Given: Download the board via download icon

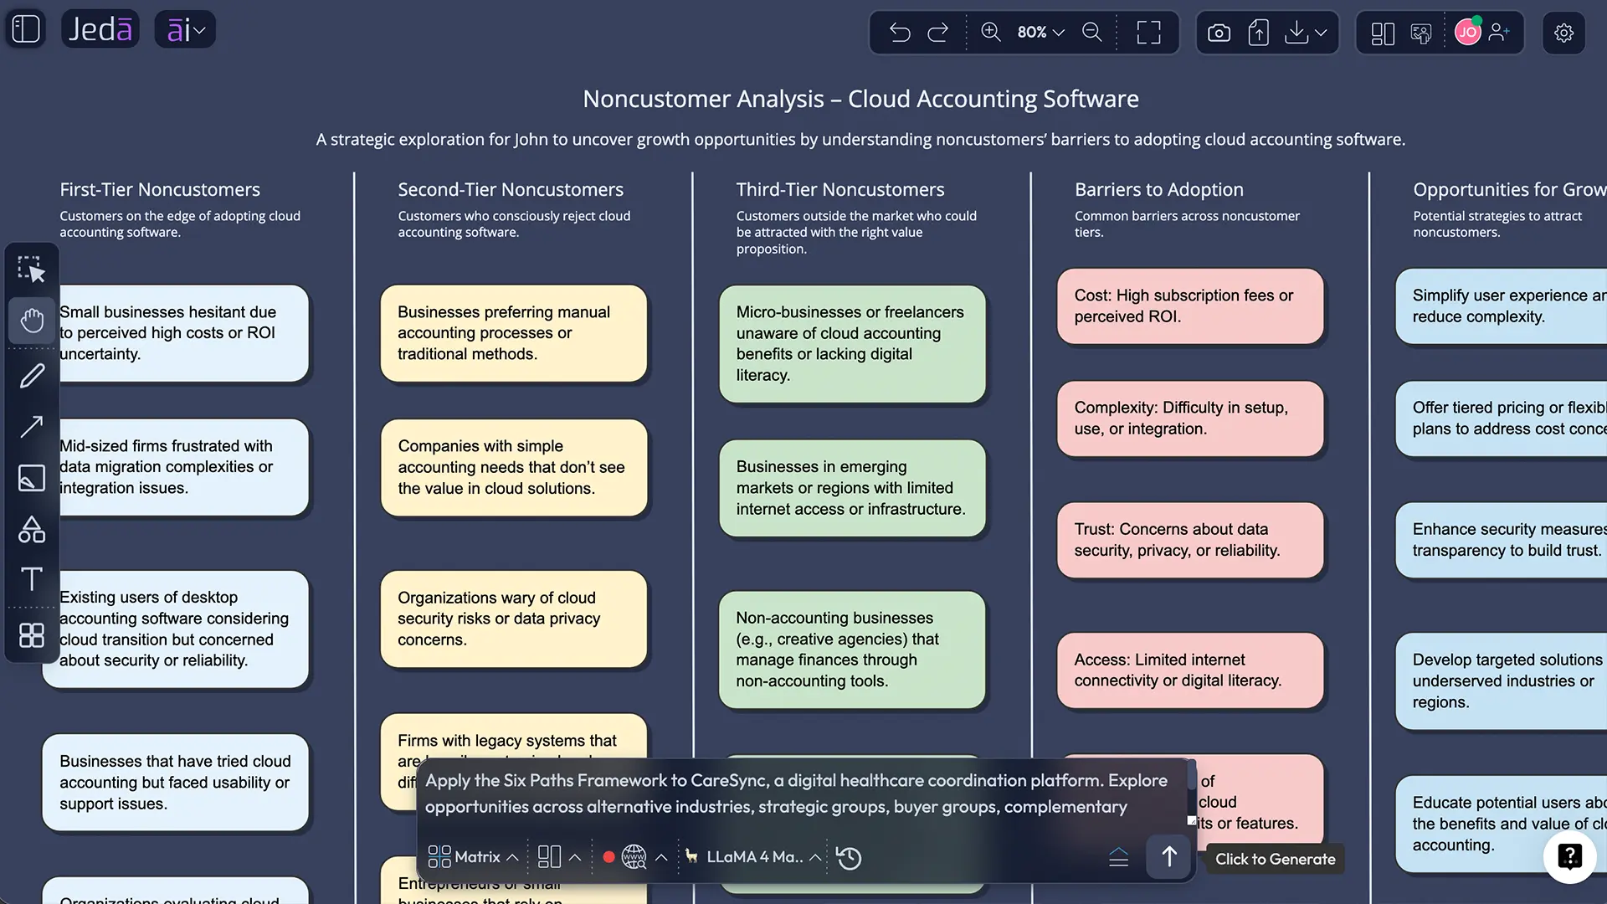Looking at the screenshot, I should [1296, 33].
